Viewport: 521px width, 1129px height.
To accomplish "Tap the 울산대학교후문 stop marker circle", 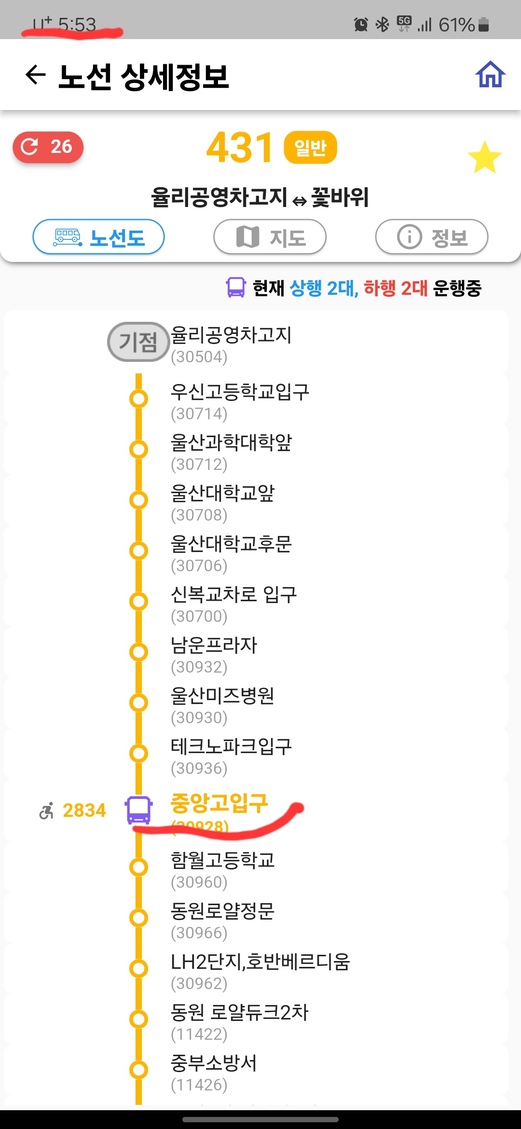I will 138,551.
